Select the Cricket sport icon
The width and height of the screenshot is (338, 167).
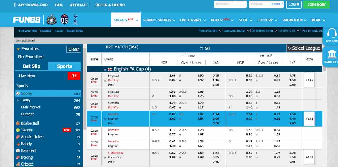pos(18,164)
